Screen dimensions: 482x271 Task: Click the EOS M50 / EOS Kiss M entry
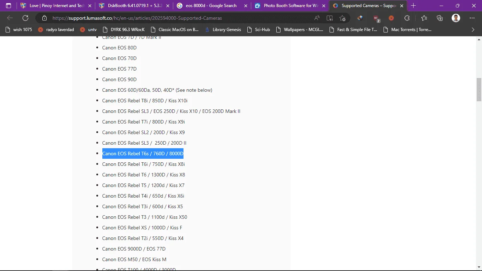tap(134, 259)
